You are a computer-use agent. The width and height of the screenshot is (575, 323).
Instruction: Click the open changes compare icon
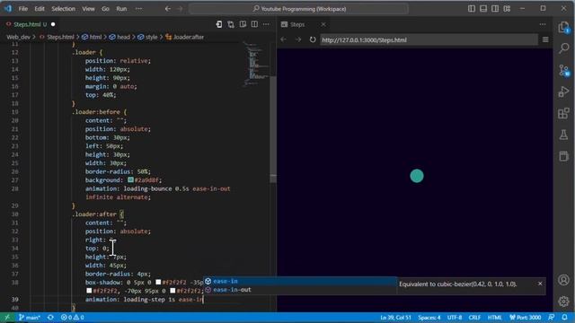coord(231,24)
